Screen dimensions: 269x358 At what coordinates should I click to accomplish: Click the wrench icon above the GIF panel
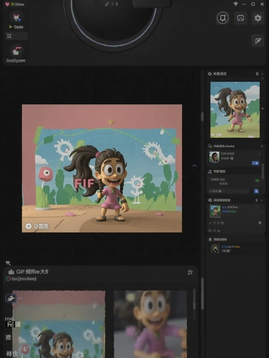pyautogui.click(x=8, y=263)
